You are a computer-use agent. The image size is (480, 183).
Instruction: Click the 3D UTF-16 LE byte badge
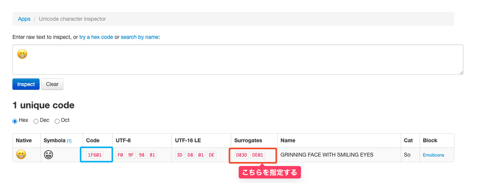(x=179, y=155)
